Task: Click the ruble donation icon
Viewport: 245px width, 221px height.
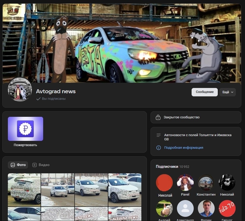Action: pos(25,129)
